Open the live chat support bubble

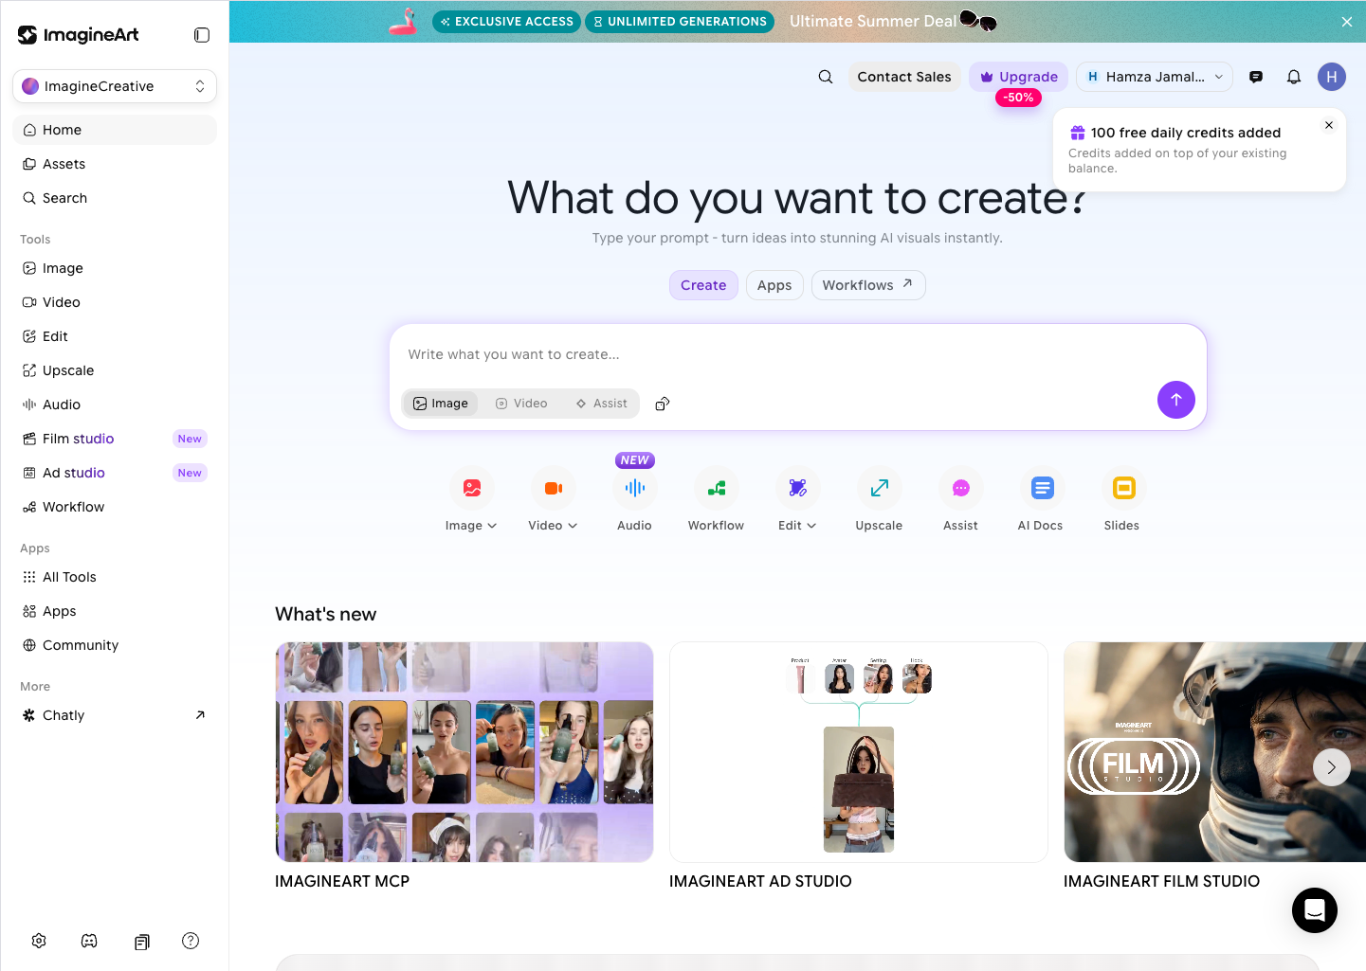[1315, 910]
